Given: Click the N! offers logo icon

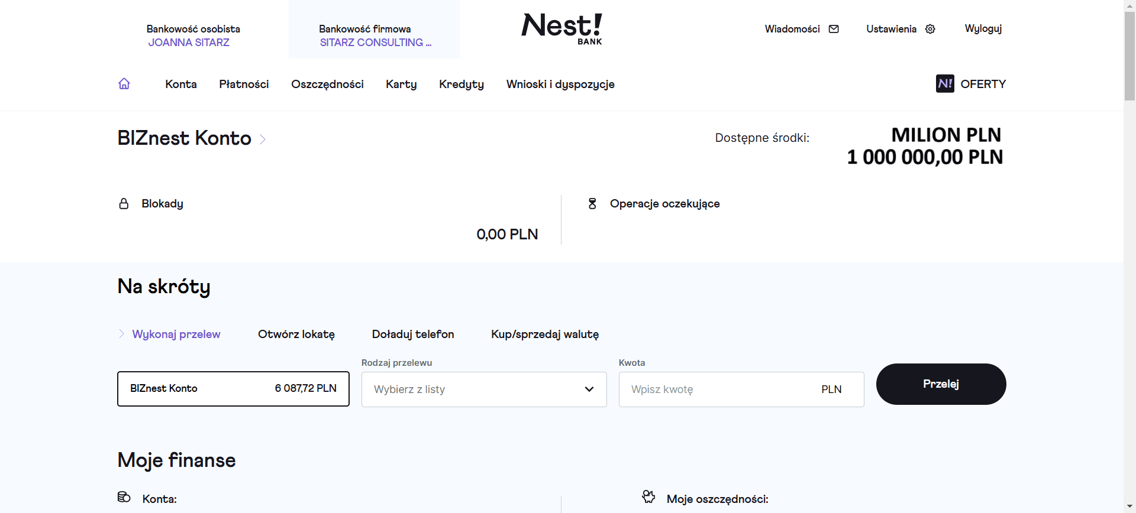Looking at the screenshot, I should 945,84.
